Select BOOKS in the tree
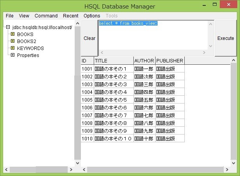This screenshot has height=176, width=240. [x=25, y=35]
